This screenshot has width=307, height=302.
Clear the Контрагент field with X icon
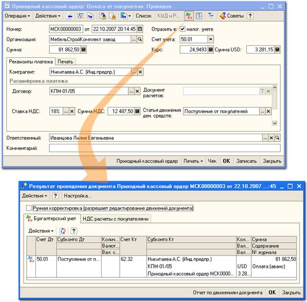click(x=140, y=72)
